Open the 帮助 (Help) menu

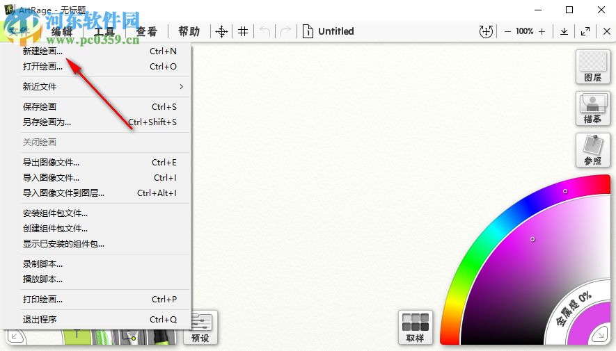pyautogui.click(x=189, y=31)
